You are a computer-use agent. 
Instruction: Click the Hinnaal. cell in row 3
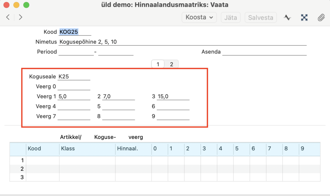[133, 177]
